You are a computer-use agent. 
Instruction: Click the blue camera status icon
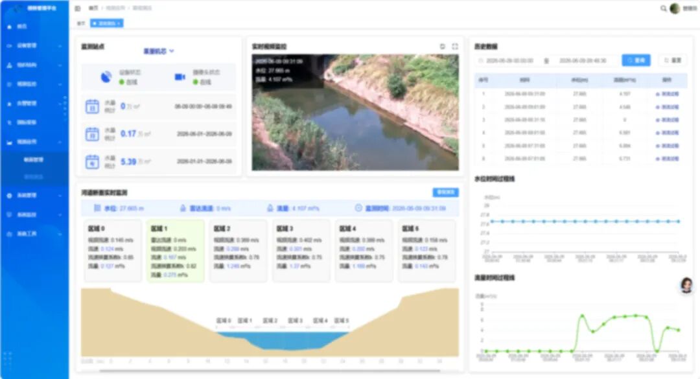click(180, 77)
